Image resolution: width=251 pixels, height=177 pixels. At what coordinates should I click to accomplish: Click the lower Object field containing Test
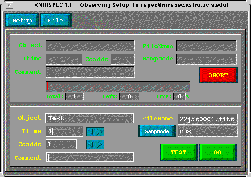click(x=90, y=118)
